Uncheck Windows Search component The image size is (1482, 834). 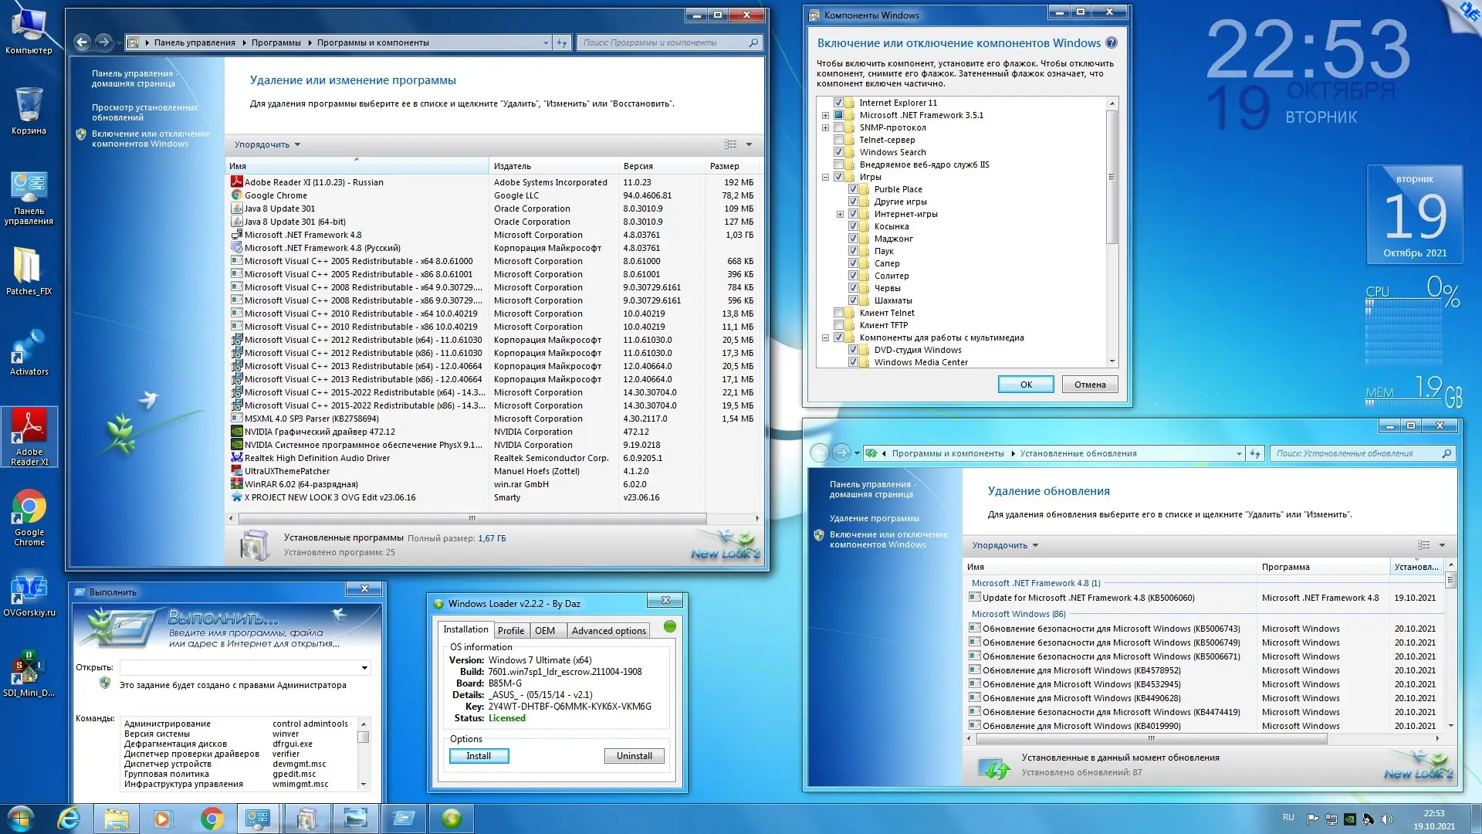[x=838, y=152]
